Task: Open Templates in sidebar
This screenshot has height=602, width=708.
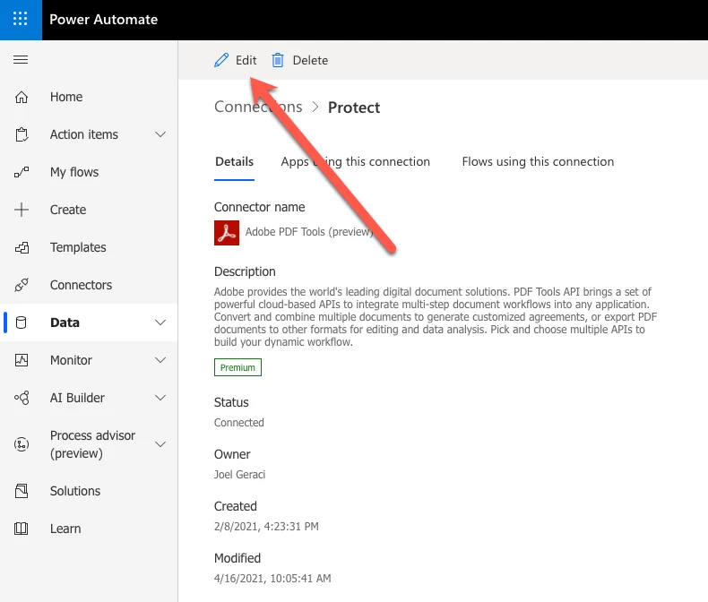Action: (78, 247)
